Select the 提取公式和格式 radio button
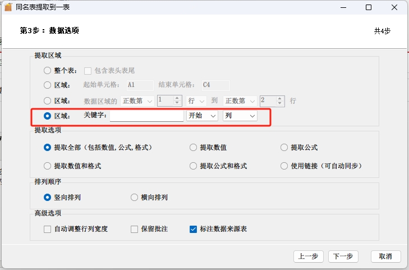The height and width of the screenshot is (270, 409). click(x=193, y=166)
